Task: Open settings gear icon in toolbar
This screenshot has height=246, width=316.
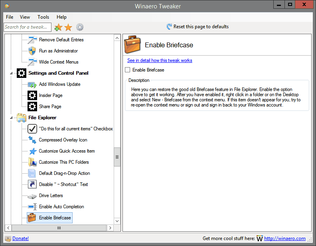Action: coord(80,27)
